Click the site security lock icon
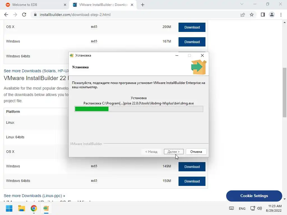Image resolution: width=287 pixels, height=215 pixels. (x=35, y=15)
